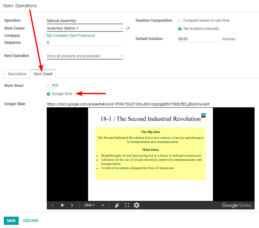Click the Google Slides logo
The width and height of the screenshot is (259, 228).
236,205
